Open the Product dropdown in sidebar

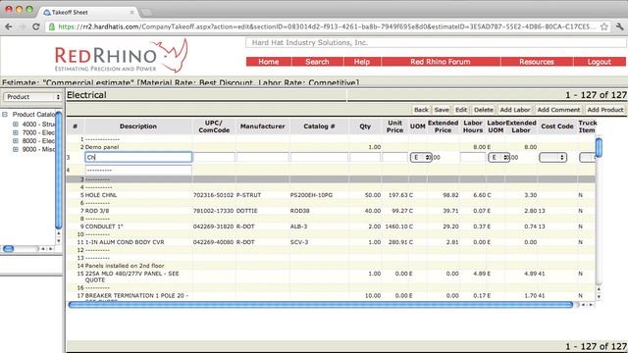32,97
